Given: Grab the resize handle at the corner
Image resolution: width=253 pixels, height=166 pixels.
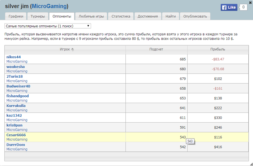Looking at the screenshot, I should click(251, 164).
